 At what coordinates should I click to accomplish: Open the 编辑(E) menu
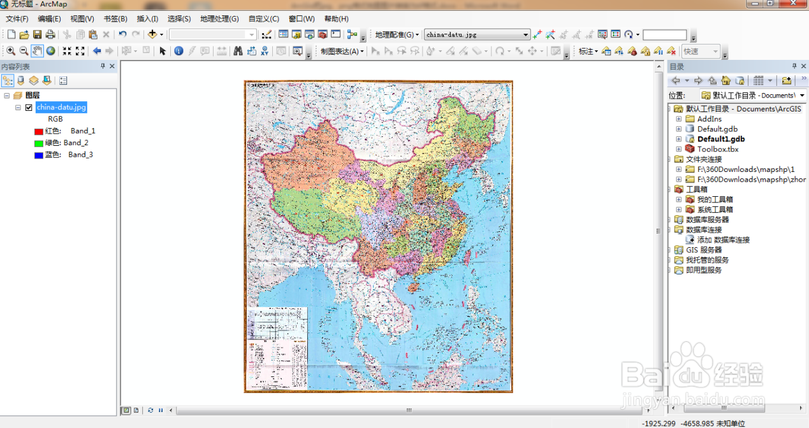pos(49,19)
